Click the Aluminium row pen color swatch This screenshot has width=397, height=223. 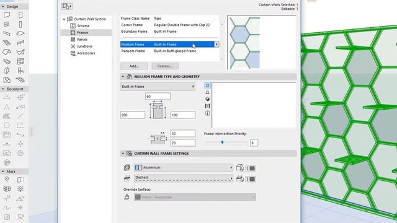[x=252, y=168]
